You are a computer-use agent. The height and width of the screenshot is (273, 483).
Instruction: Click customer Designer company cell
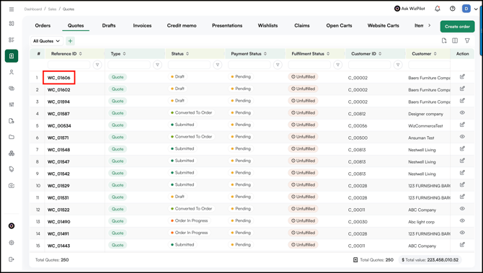click(426, 114)
